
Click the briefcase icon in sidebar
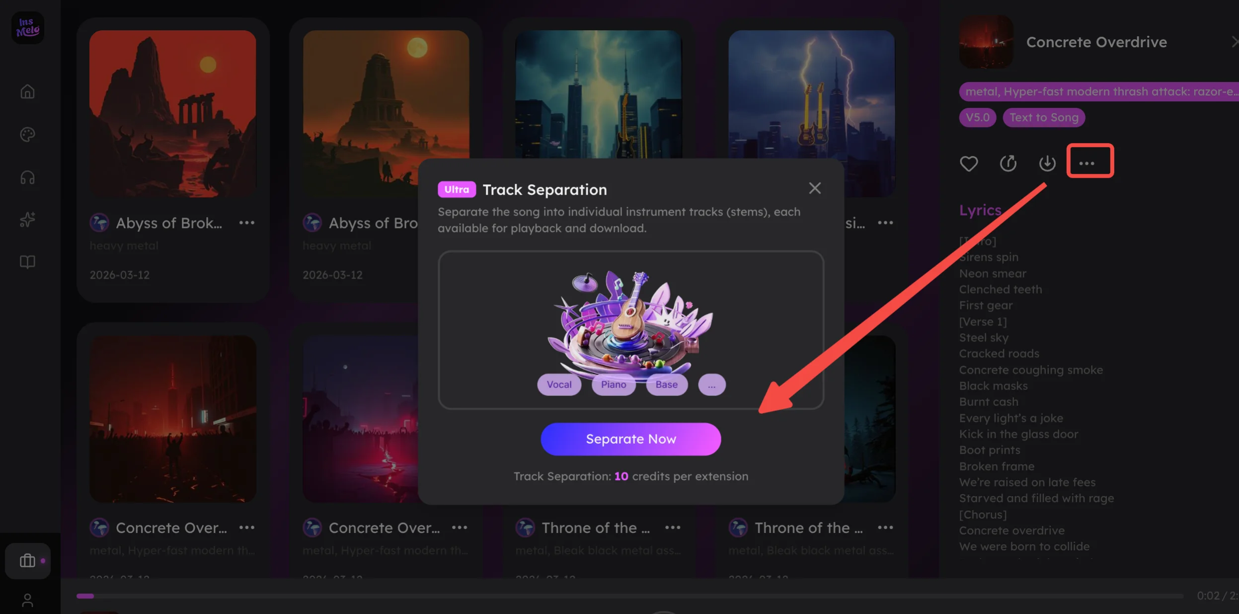(x=27, y=561)
